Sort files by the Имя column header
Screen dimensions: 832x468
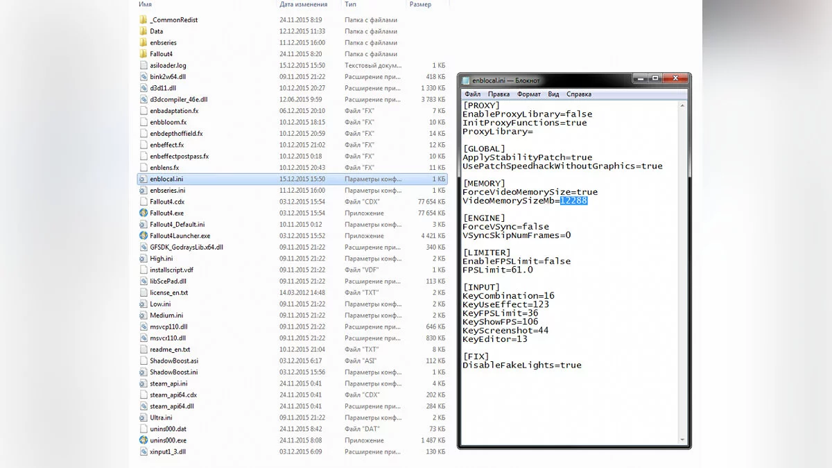(x=145, y=4)
